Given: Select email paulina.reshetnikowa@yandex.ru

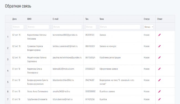Looking at the screenshot, I should point(67,58).
